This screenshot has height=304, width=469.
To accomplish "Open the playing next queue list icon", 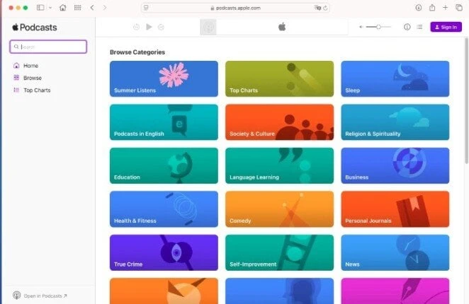I will [x=419, y=27].
